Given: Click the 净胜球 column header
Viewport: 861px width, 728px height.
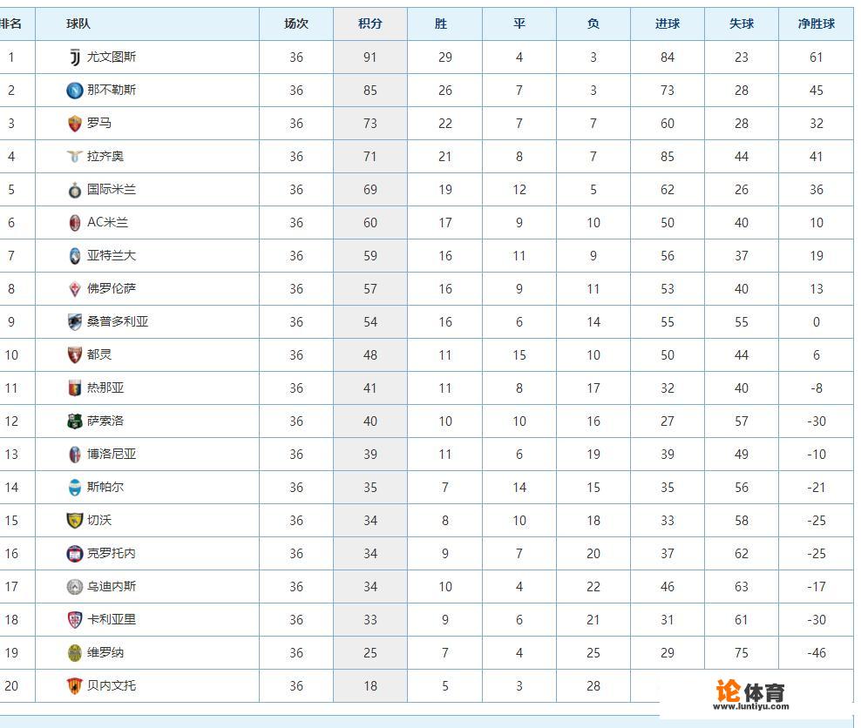Looking at the screenshot, I should coord(817,24).
